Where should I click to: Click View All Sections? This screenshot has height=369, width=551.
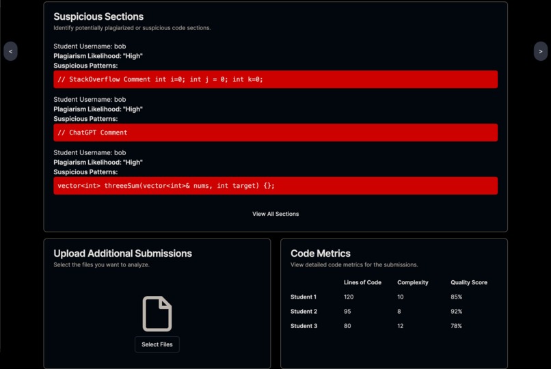pos(275,214)
